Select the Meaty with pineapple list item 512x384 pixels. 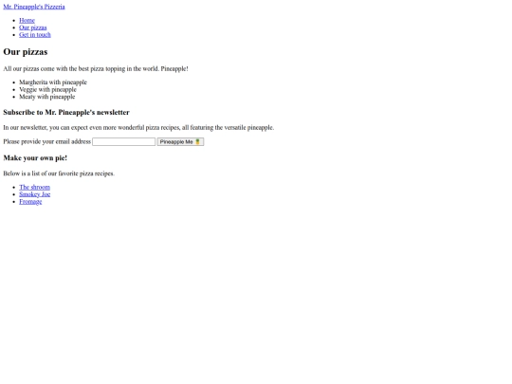tap(47, 97)
